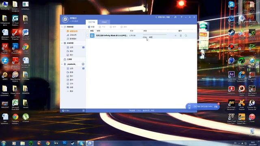Click the floating download notification bubble

click(203, 106)
